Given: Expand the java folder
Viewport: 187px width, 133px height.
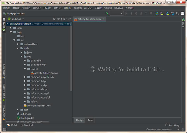Looking at the screenshot, I should (21, 52).
